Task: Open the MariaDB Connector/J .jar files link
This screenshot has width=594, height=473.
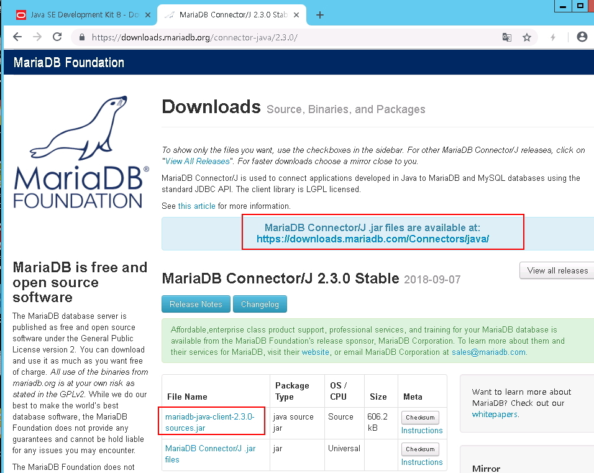Action: pyautogui.click(x=210, y=454)
